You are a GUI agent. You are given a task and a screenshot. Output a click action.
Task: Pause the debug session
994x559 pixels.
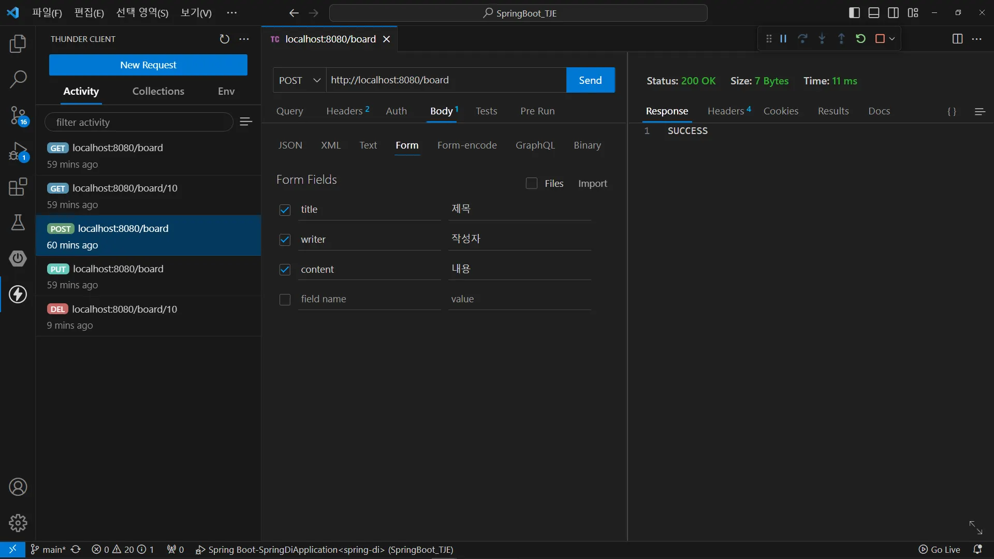click(x=783, y=39)
